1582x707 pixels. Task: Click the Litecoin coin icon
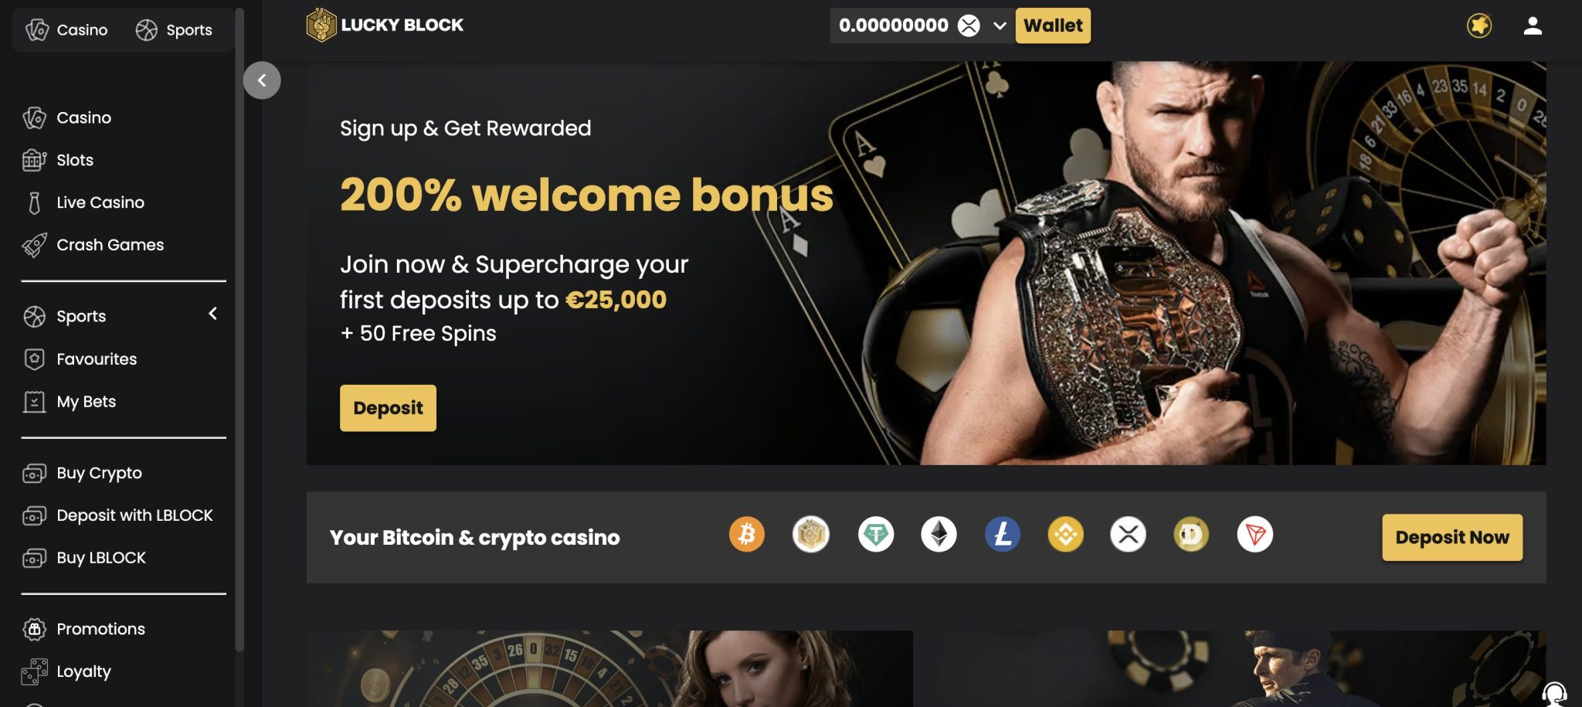1002,535
